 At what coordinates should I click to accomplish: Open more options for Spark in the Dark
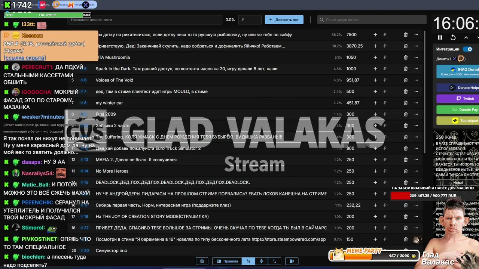[x=416, y=69]
